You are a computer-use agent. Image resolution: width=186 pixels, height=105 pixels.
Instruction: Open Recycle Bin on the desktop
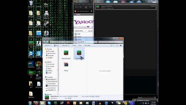[x=31, y=4]
